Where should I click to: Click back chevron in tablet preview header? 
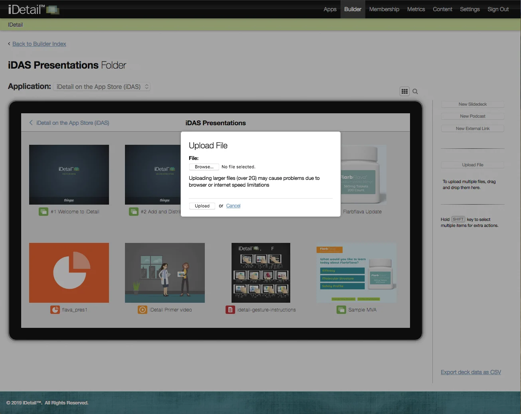coord(31,123)
